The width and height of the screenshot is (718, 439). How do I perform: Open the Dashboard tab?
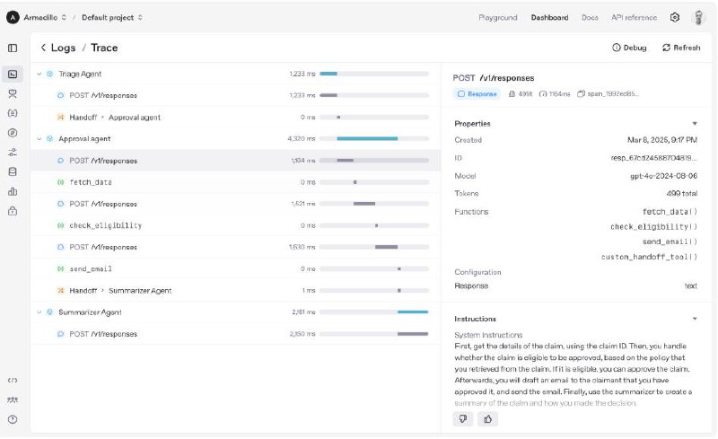tap(549, 17)
